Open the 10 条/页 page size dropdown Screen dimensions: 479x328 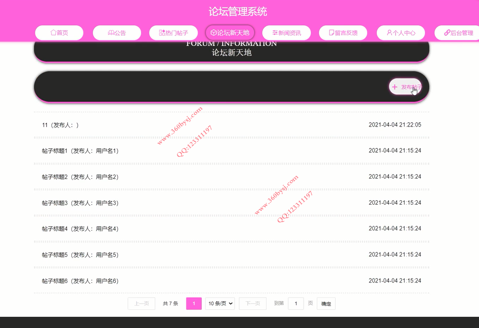(220, 304)
